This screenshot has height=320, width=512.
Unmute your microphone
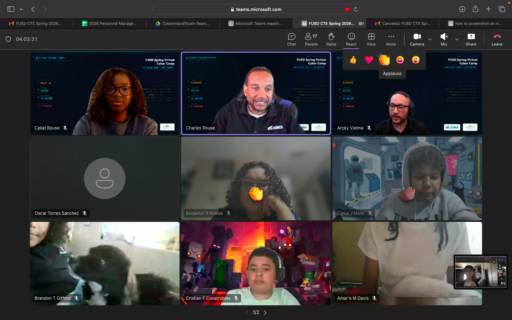[444, 39]
